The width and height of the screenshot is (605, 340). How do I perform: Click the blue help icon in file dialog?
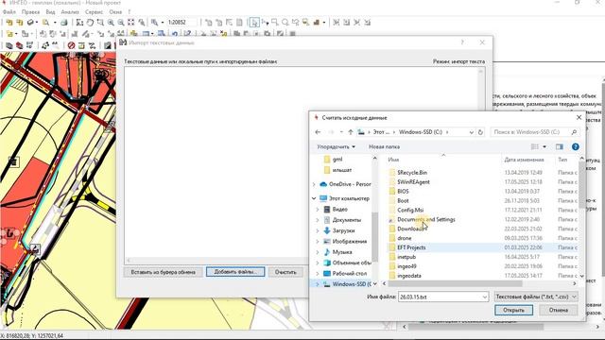click(576, 147)
